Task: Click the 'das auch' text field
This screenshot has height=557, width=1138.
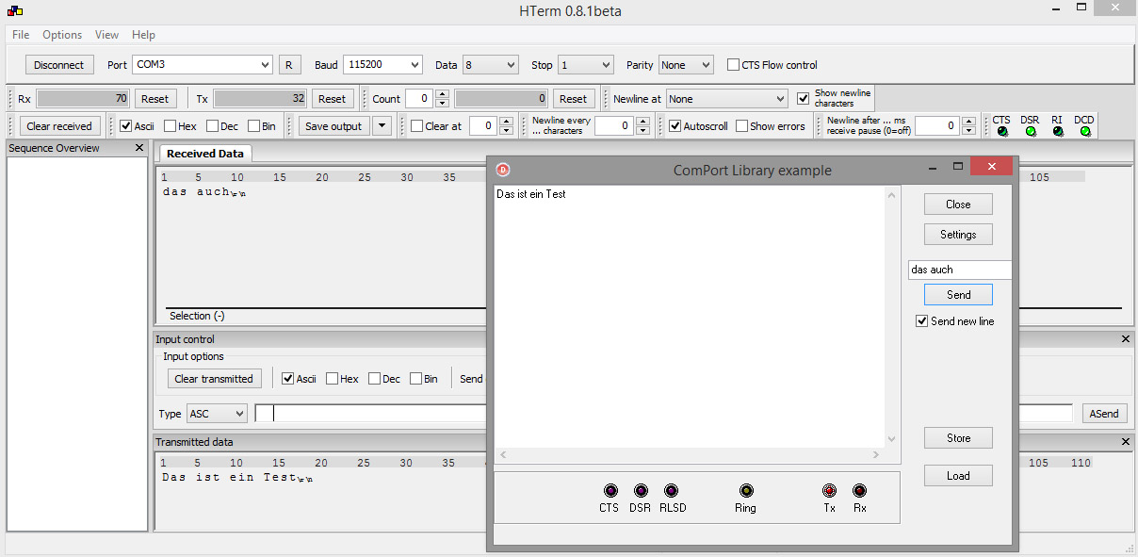Action: click(960, 270)
